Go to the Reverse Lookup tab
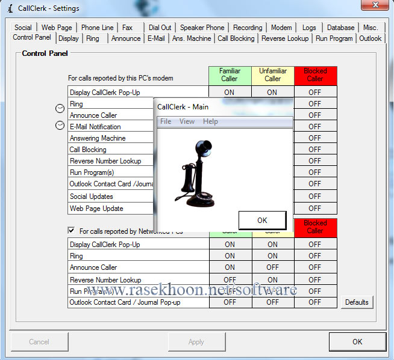This screenshot has width=394, height=360. pos(285,38)
